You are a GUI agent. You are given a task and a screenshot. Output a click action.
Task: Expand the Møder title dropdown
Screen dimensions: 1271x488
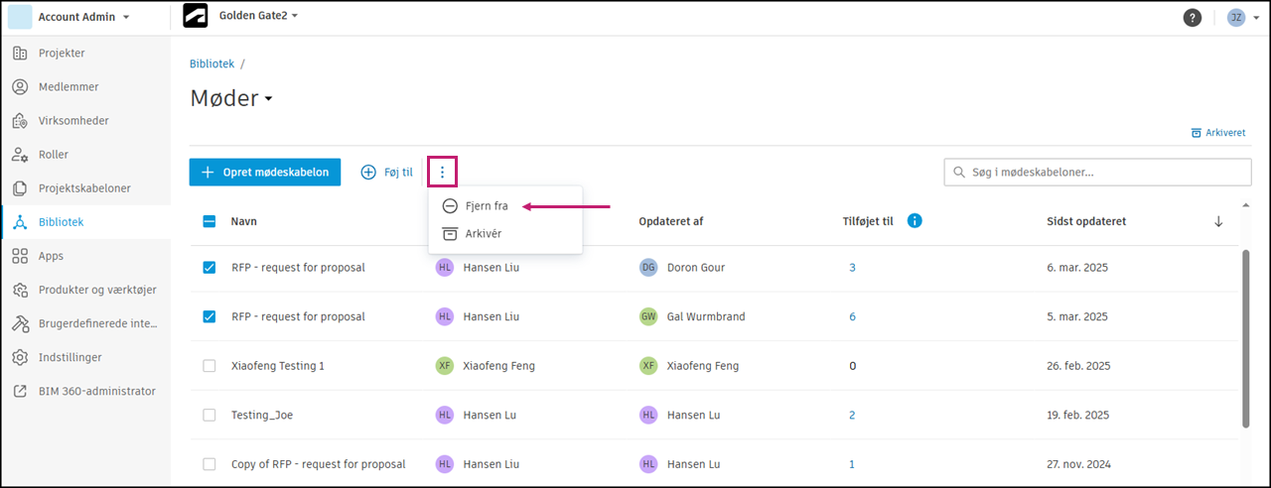click(268, 99)
